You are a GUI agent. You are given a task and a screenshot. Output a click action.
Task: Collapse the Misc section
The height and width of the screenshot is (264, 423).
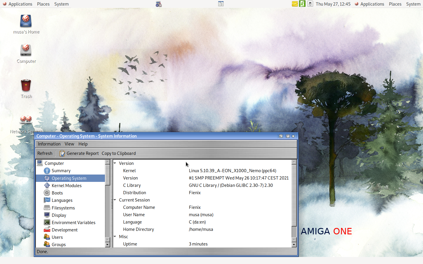point(115,236)
